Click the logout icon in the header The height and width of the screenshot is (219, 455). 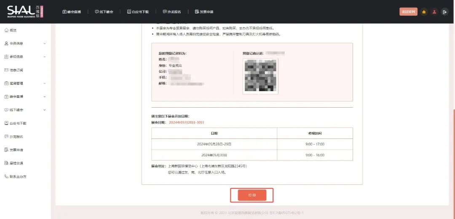[x=444, y=12]
